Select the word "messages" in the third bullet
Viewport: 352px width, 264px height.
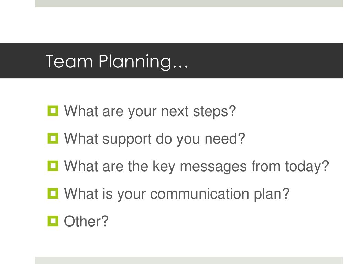coord(213,167)
